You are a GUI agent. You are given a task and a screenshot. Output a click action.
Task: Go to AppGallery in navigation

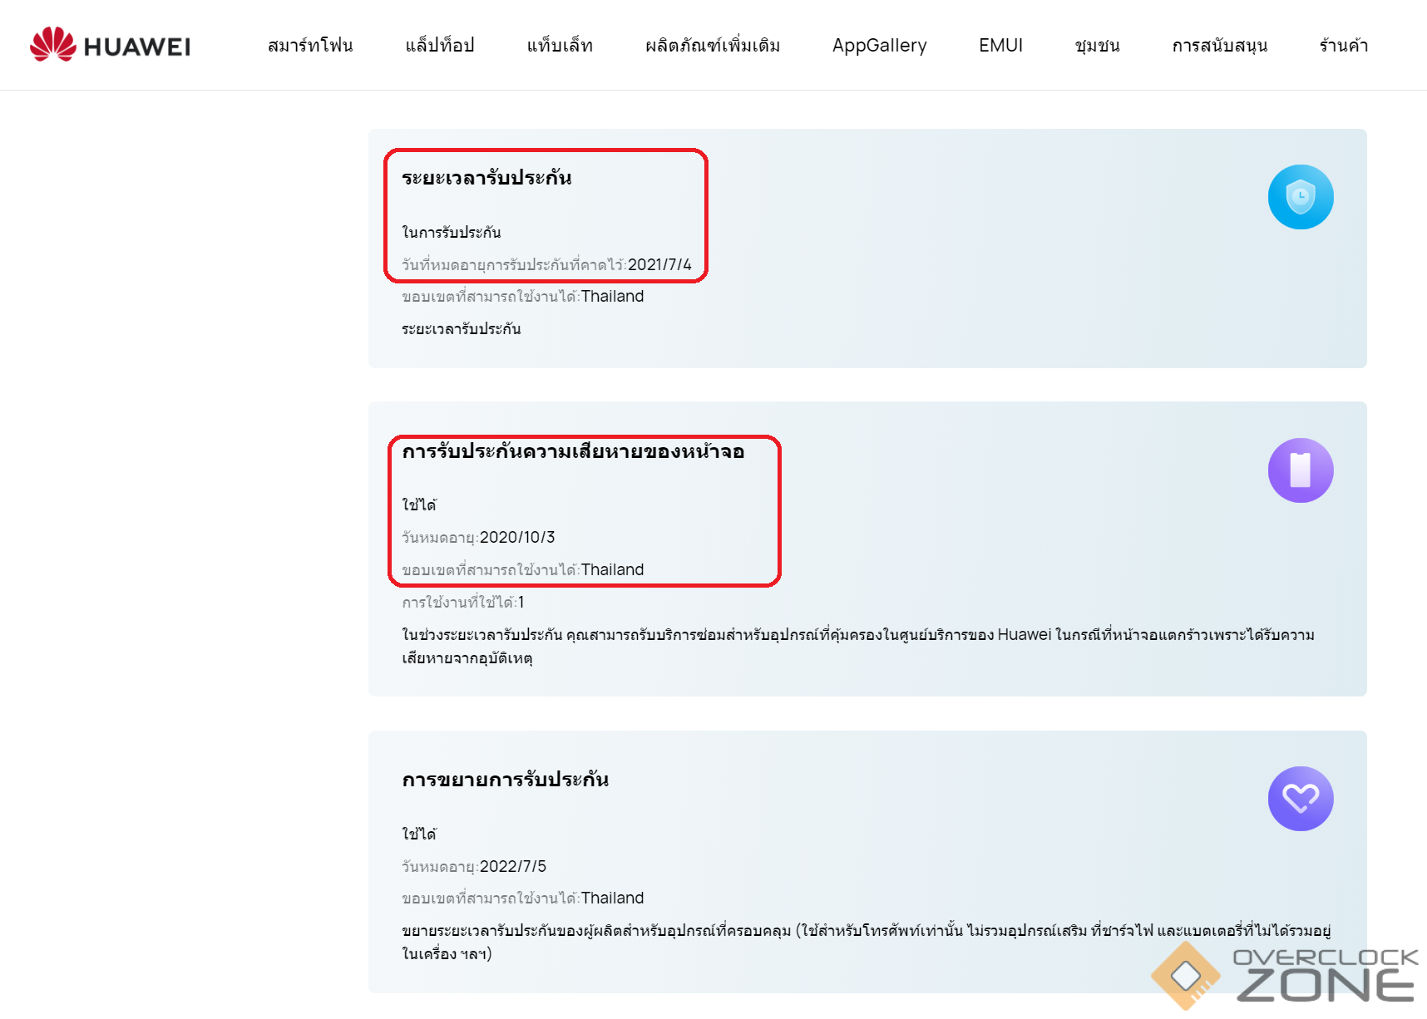(x=880, y=46)
